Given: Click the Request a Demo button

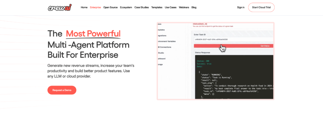Looking at the screenshot, I should 62,90.
